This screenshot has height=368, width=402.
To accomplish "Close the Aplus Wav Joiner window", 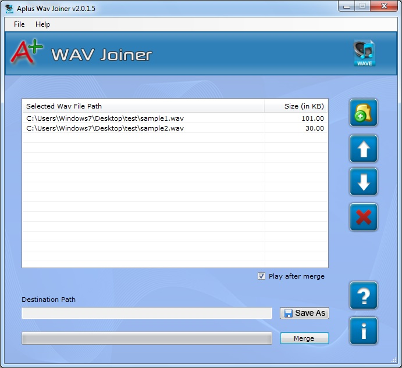I will tap(384, 6).
